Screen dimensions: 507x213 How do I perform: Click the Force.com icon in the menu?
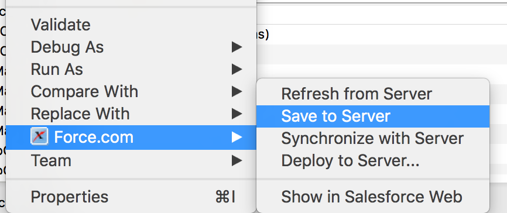tap(39, 137)
